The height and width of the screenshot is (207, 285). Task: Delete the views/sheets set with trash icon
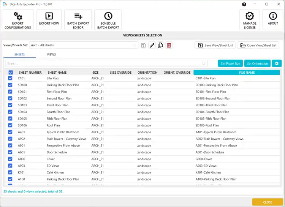169,45
